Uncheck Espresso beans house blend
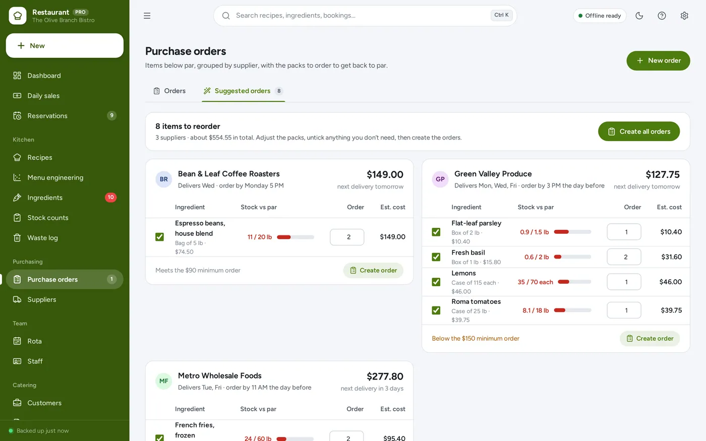Screen dimensions: 706x441 (159, 237)
